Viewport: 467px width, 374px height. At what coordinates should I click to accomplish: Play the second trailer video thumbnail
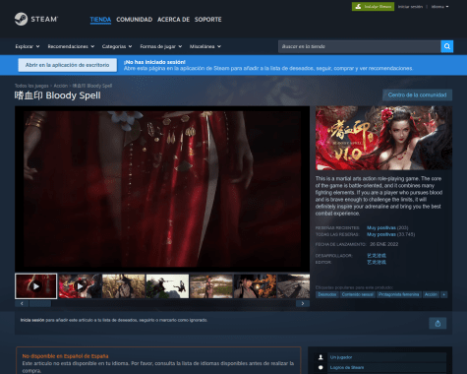(x=80, y=286)
